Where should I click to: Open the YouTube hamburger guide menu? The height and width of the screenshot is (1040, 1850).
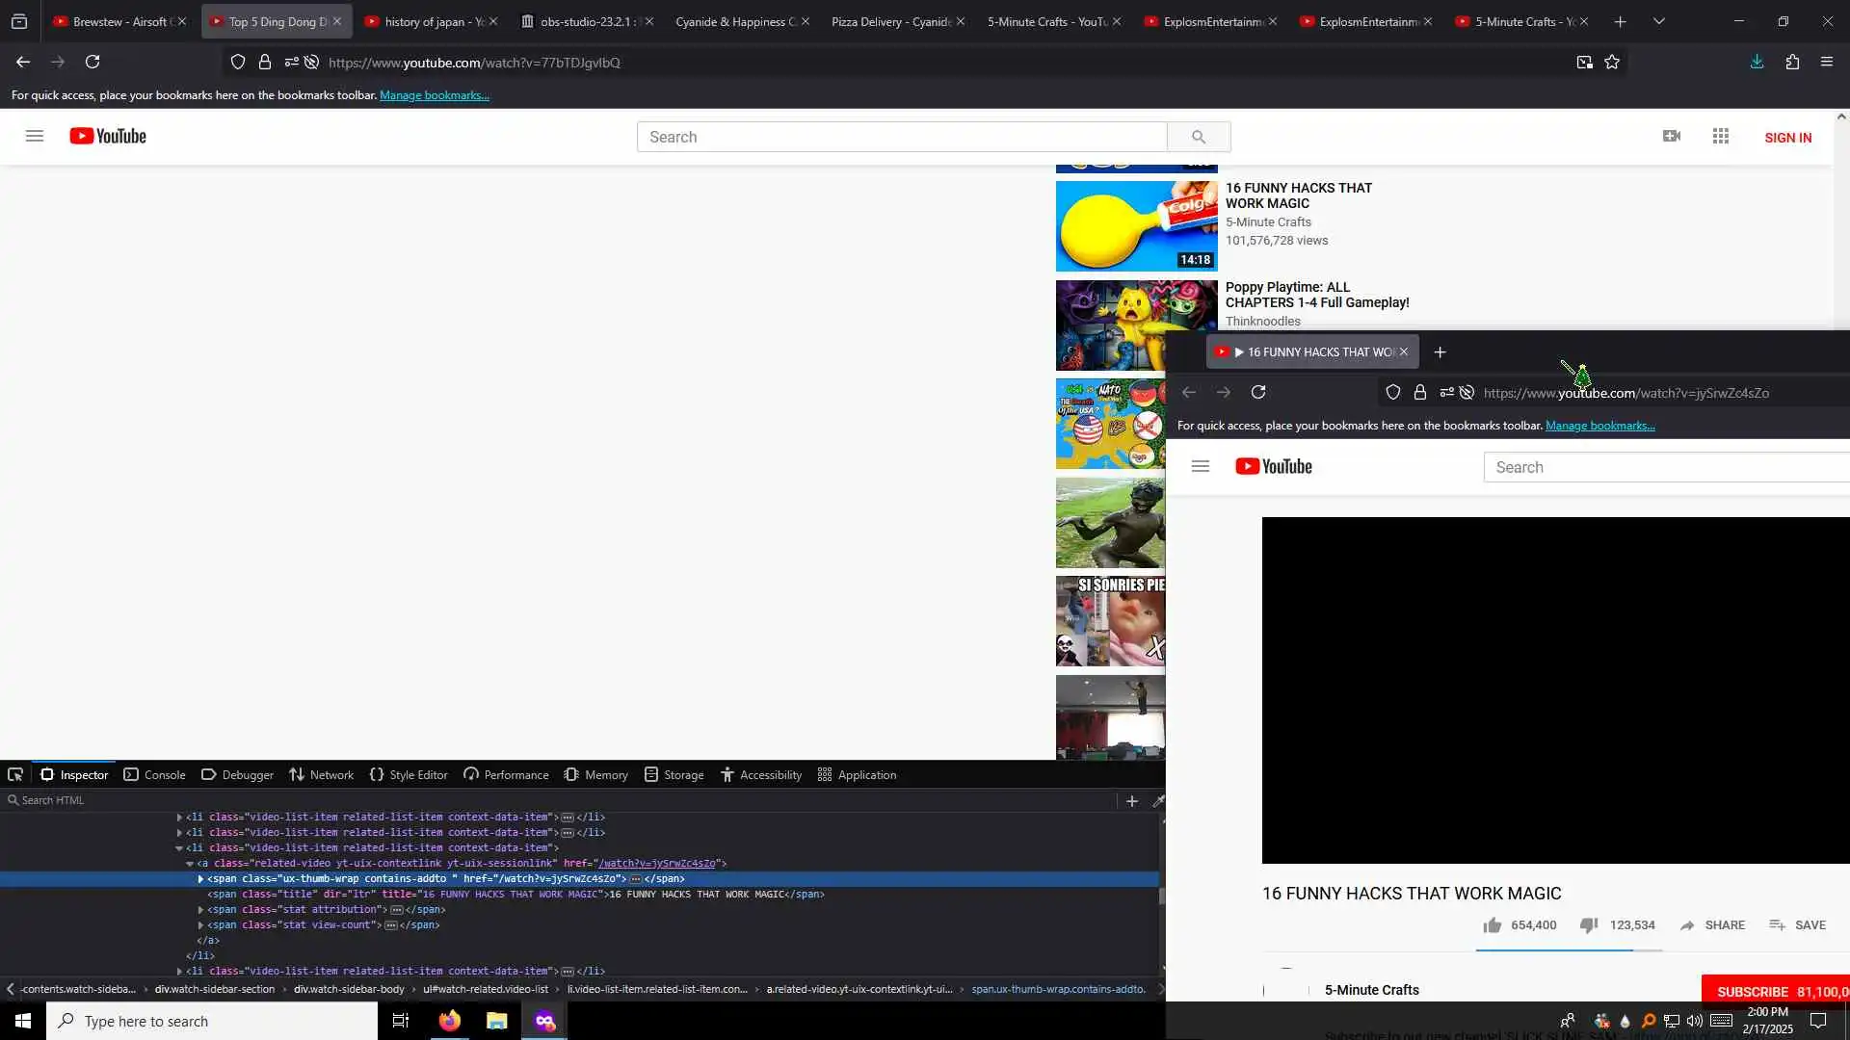pyautogui.click(x=35, y=137)
